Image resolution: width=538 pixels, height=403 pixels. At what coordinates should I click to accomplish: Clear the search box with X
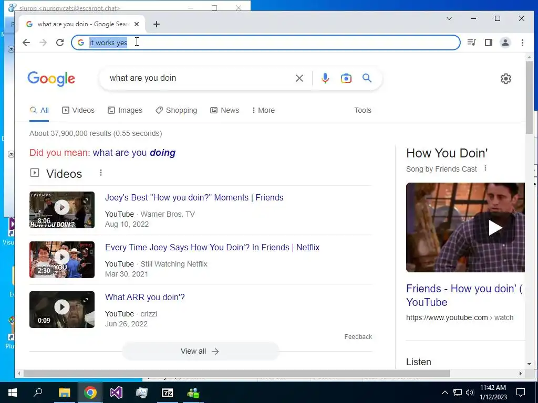click(x=299, y=78)
